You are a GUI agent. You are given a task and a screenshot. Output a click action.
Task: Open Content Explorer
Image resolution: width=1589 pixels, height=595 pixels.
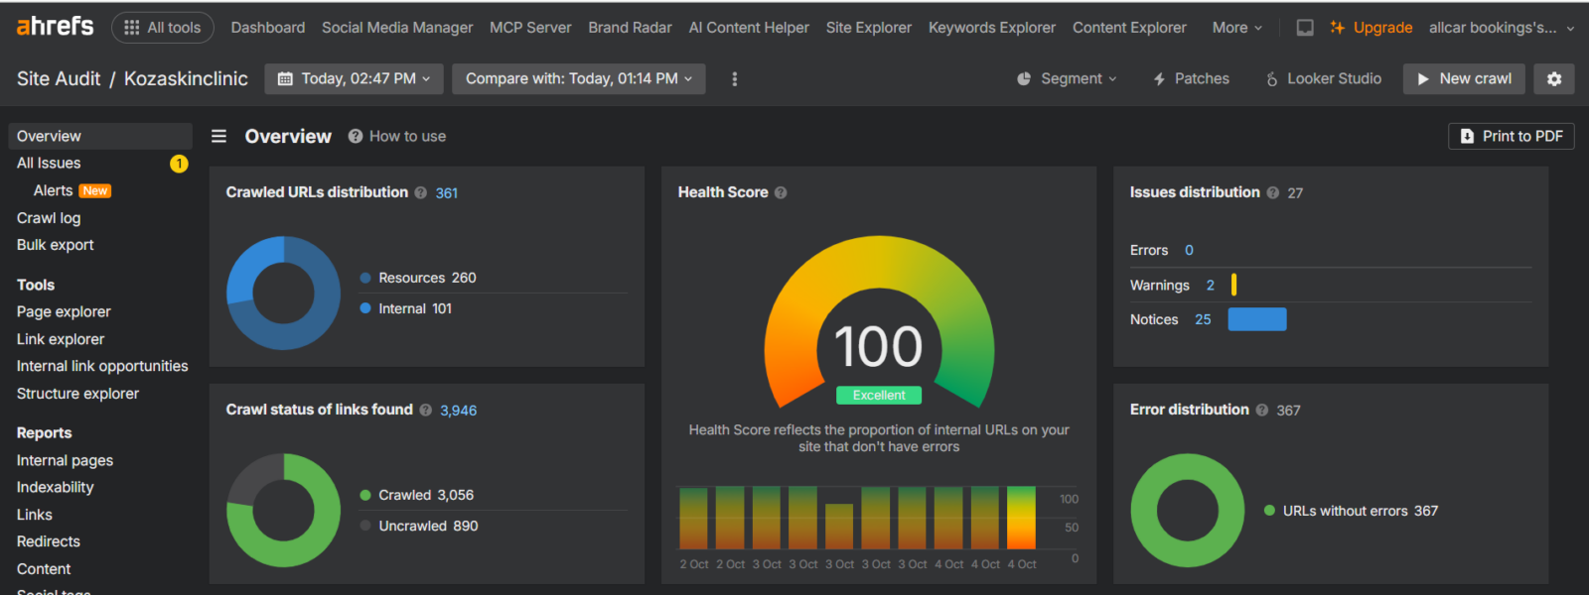1129,28
